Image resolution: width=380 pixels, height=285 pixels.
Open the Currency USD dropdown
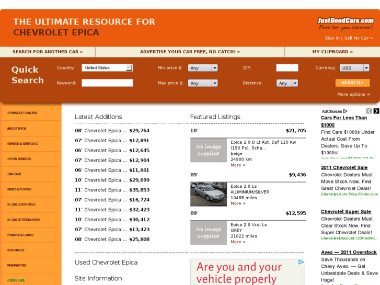coord(354,68)
